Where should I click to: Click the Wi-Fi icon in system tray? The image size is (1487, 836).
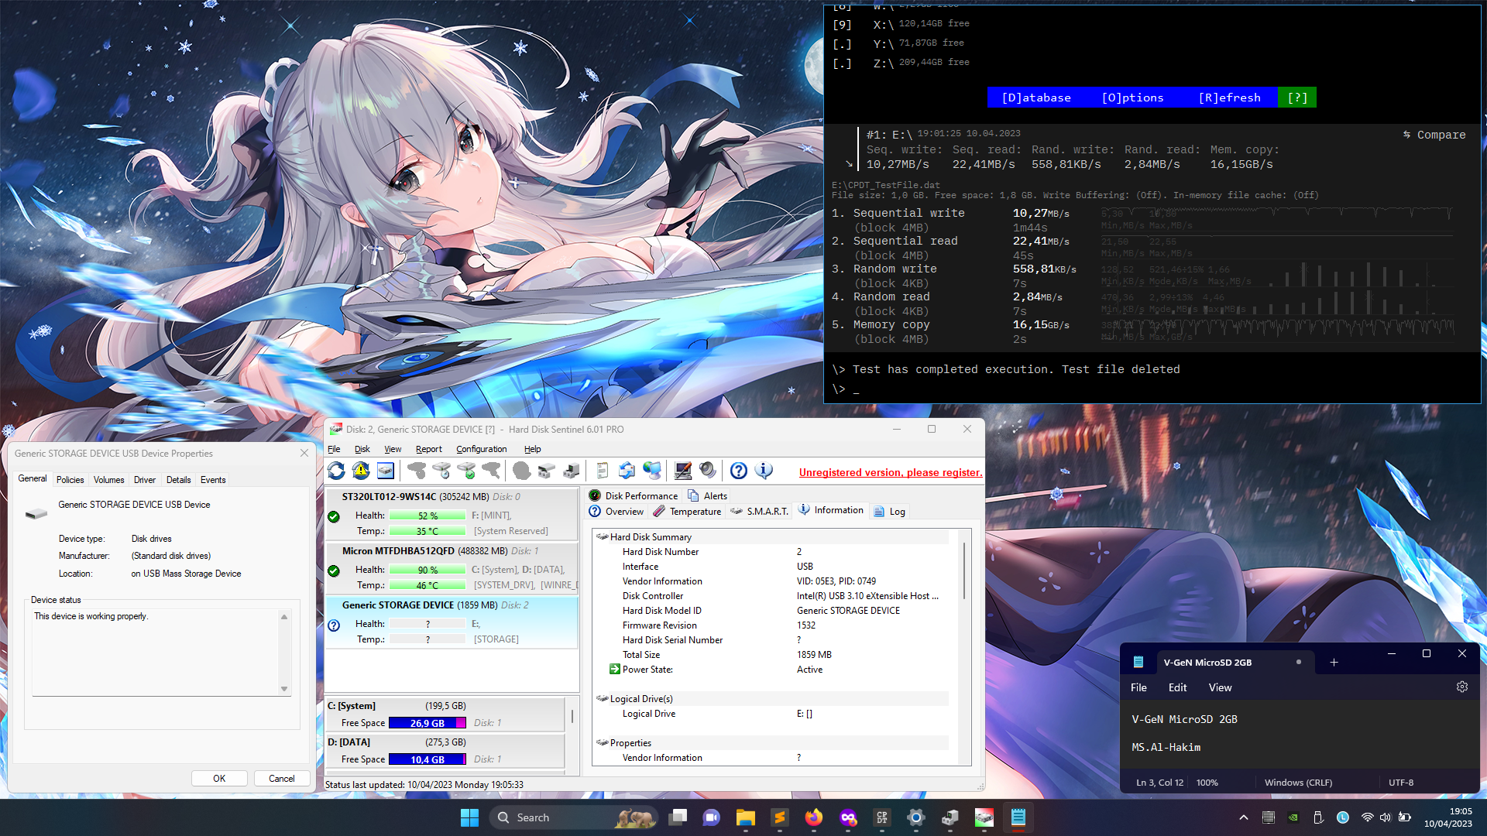(1368, 817)
